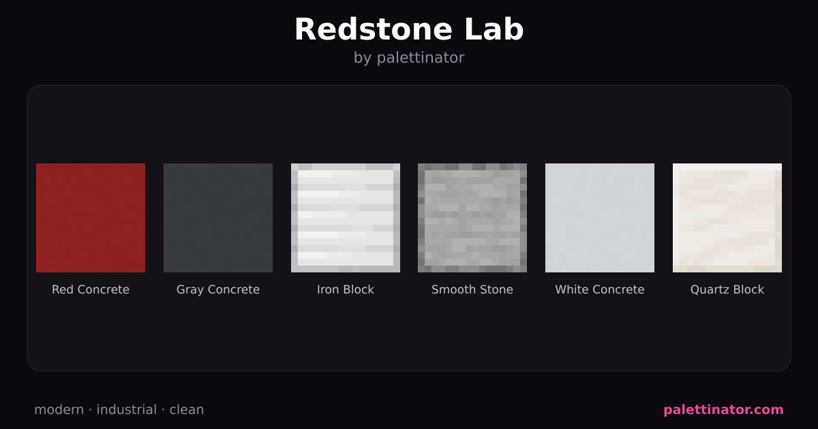Select the Red Concrete swatch

tap(91, 218)
